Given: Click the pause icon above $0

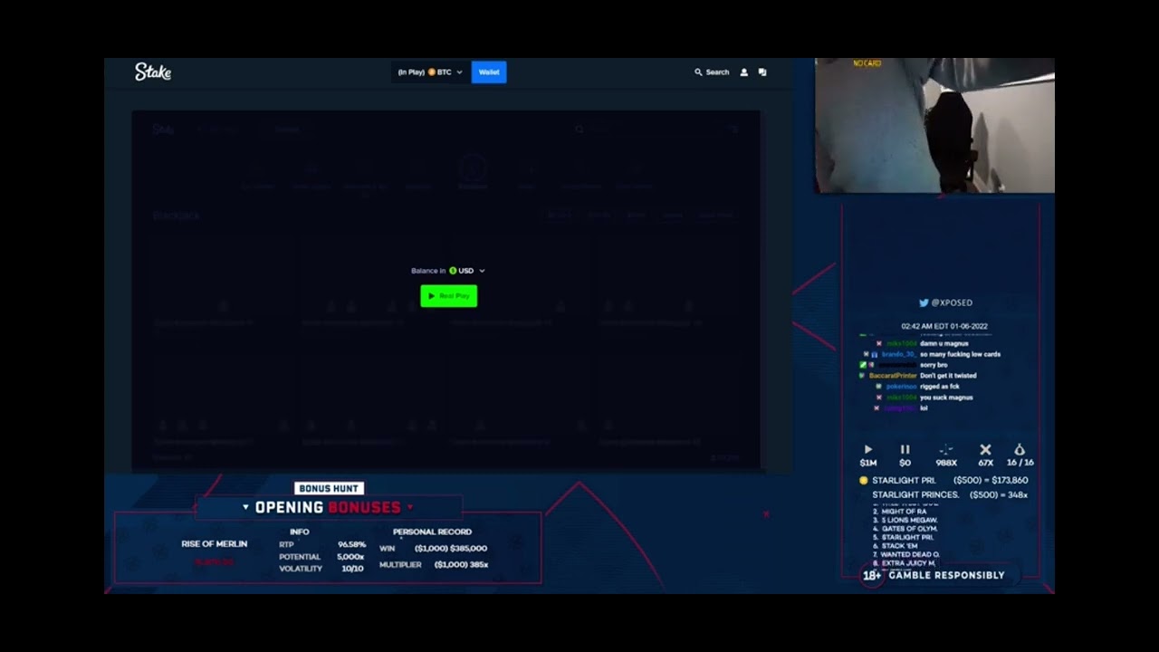Looking at the screenshot, I should pos(905,449).
